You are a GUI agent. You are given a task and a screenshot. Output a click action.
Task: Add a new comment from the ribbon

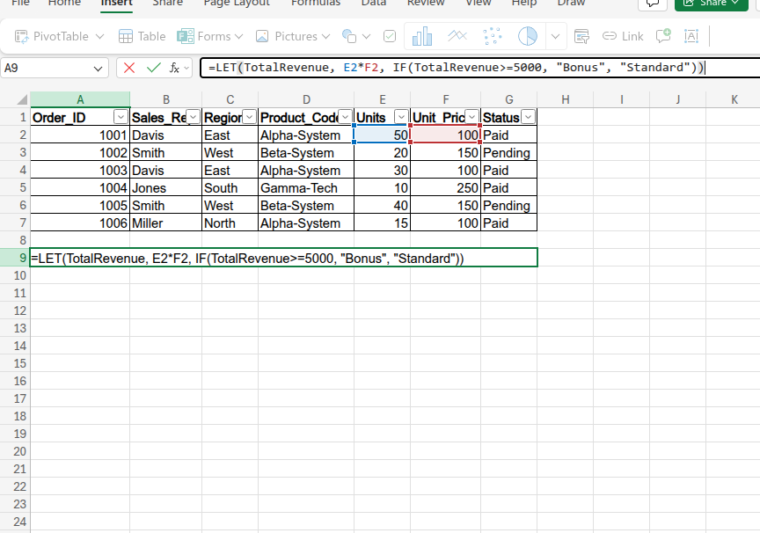pos(663,36)
